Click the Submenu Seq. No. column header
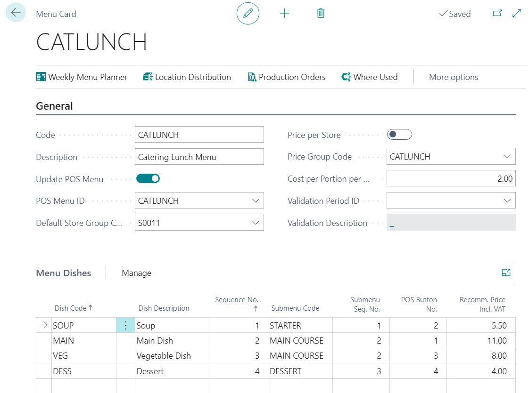This screenshot has width=529, height=393. (365, 304)
